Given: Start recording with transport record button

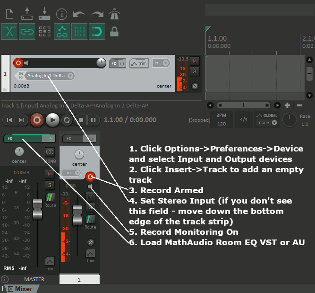Looking at the screenshot, I should click(37, 120).
